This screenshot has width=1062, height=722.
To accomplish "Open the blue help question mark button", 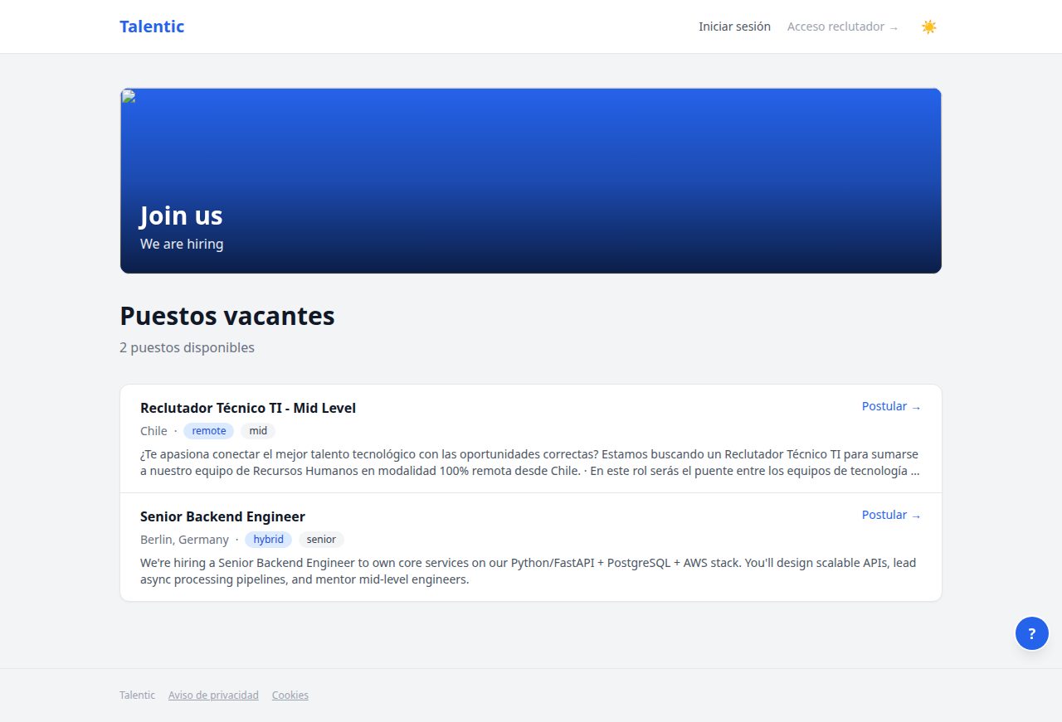I will click(x=1031, y=633).
